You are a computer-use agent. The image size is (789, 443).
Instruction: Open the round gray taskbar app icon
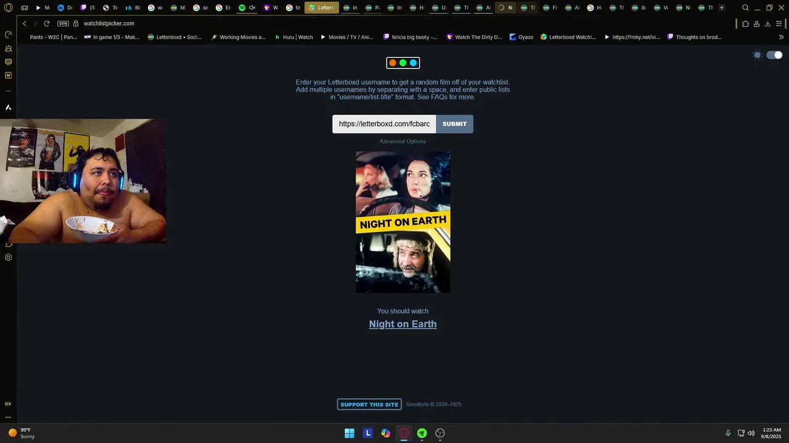tap(440, 433)
